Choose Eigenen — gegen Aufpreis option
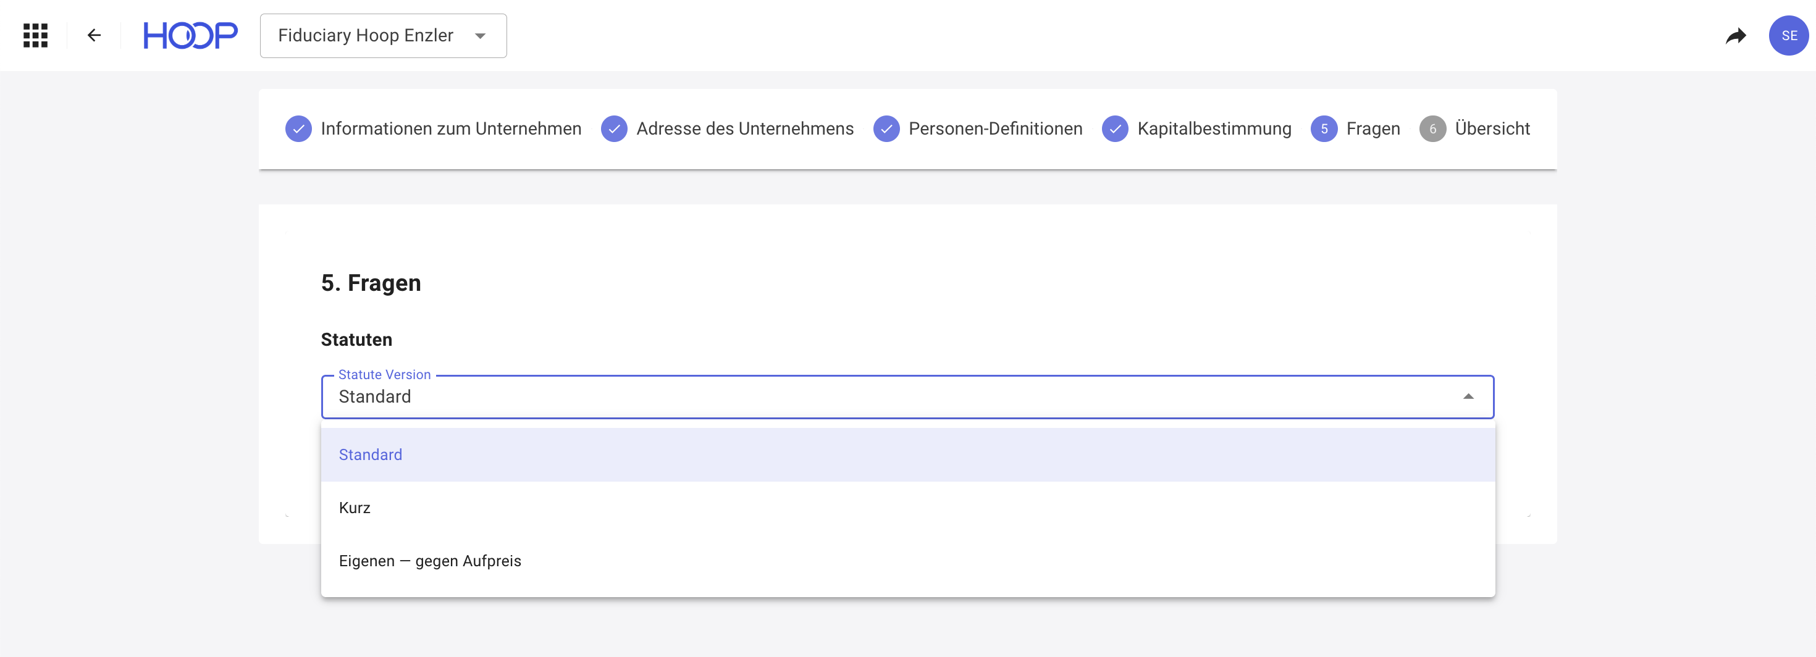Screen dimensions: 1816x657 tap(430, 561)
